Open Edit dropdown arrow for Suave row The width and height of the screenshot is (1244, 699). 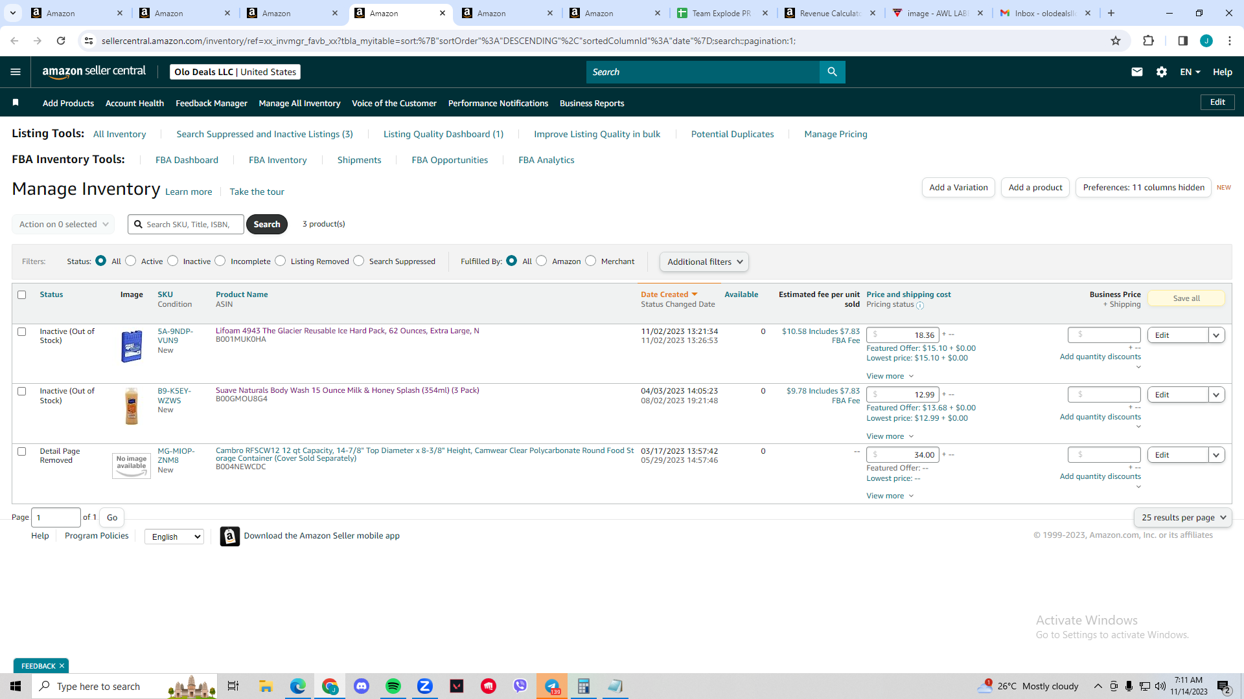point(1217,395)
